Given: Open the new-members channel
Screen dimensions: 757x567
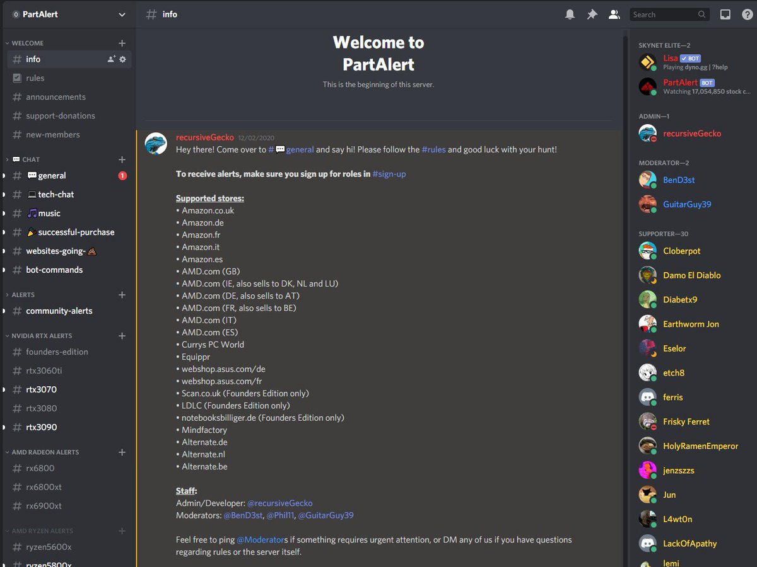Looking at the screenshot, I should [69, 135].
